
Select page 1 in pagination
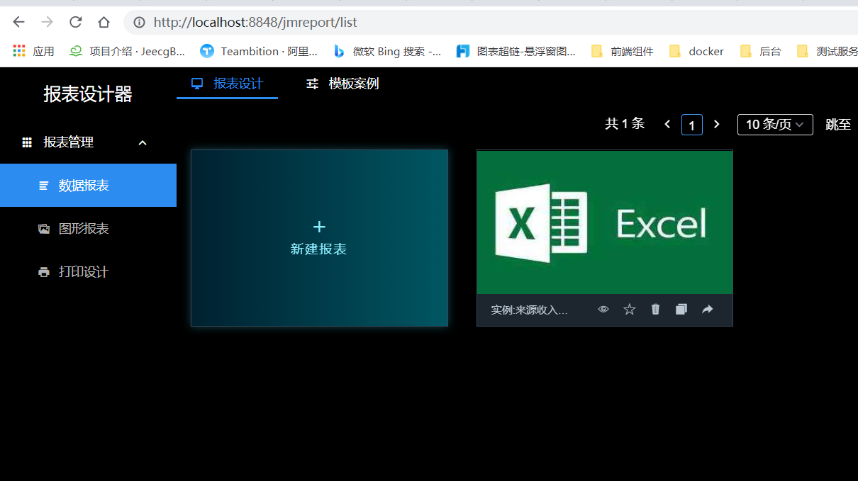coord(692,125)
